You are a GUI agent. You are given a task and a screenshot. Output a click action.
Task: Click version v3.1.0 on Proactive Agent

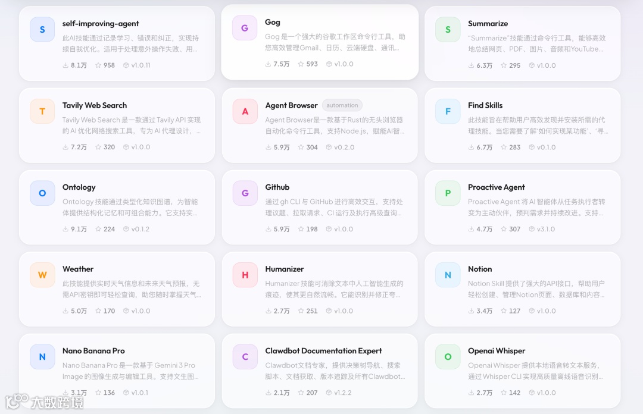pyautogui.click(x=546, y=229)
